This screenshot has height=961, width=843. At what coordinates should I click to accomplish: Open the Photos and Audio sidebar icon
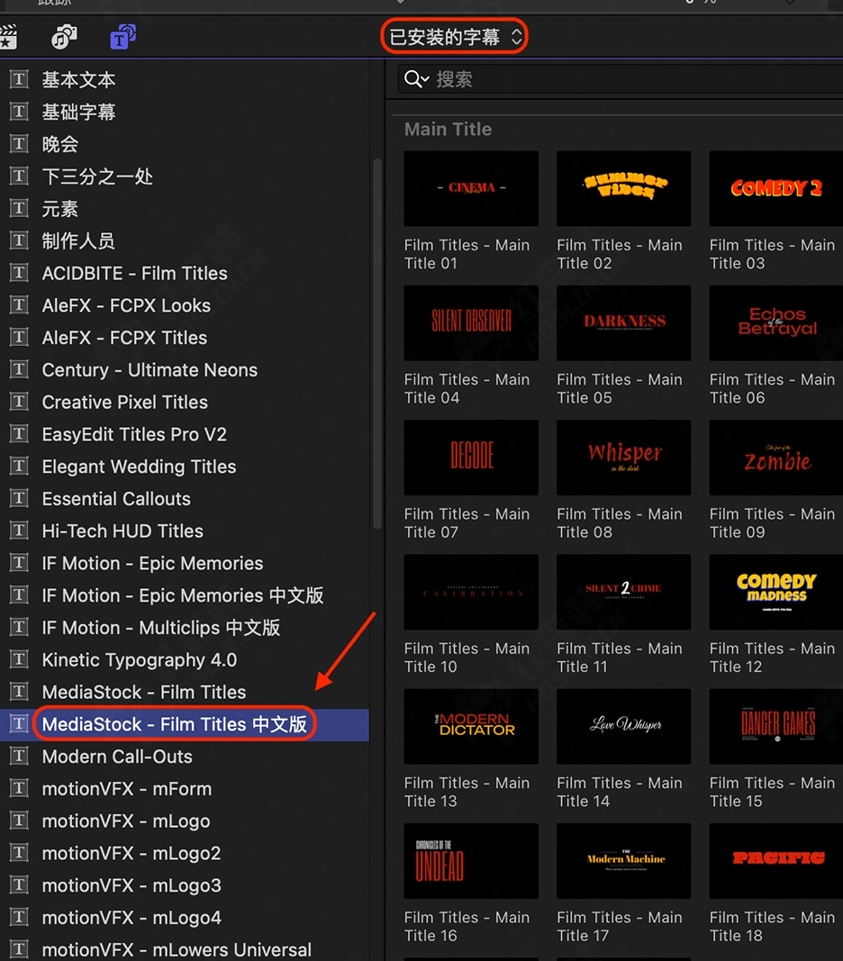64,37
